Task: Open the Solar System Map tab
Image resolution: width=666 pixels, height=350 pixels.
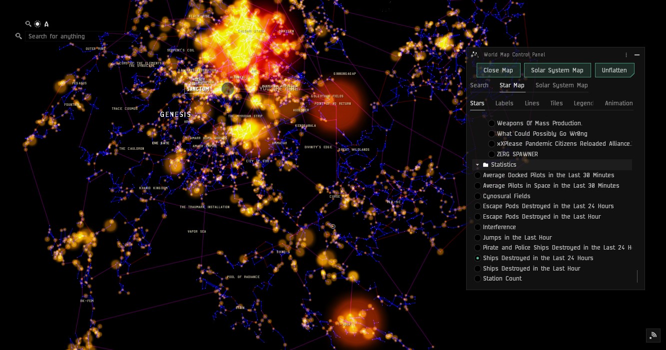Action: [x=562, y=85]
